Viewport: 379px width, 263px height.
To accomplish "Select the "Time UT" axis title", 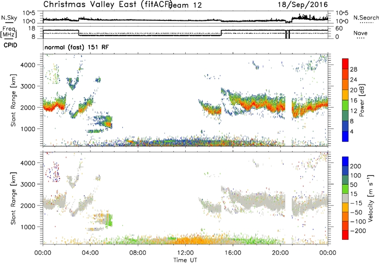I will [x=185, y=260].
